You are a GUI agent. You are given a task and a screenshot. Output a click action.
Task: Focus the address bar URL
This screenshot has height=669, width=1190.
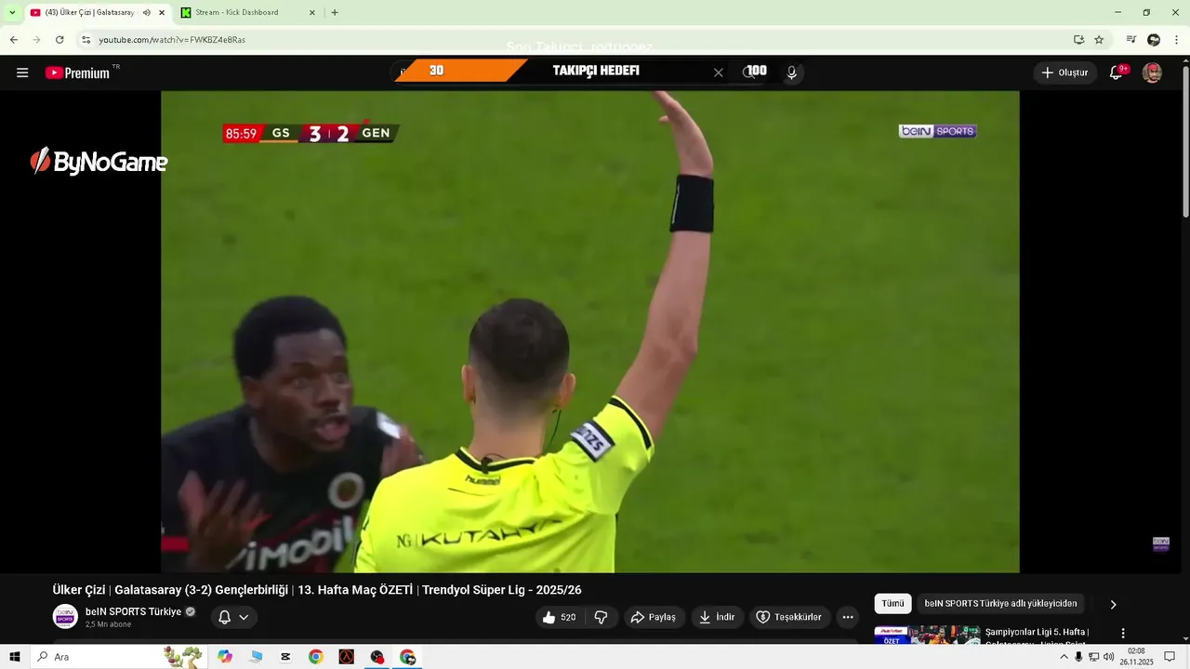172,40
